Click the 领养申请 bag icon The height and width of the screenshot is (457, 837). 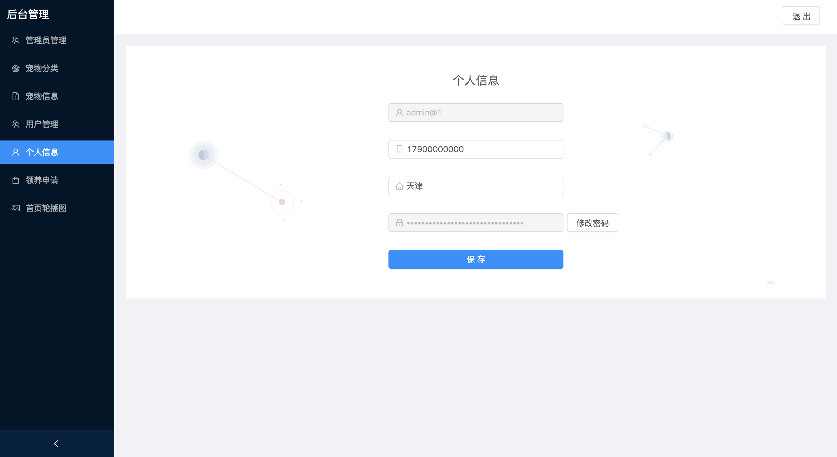tap(15, 180)
